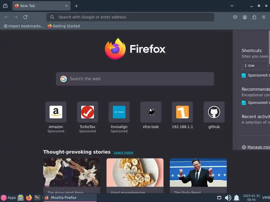270x202 pixels.
Task: Click the clock showing 08:45
Action: pos(251,198)
